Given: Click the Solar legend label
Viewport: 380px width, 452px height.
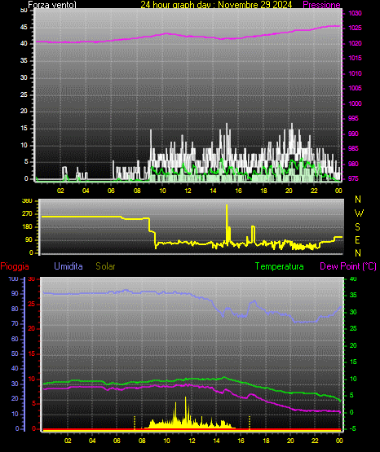Looking at the screenshot, I should coord(105,266).
